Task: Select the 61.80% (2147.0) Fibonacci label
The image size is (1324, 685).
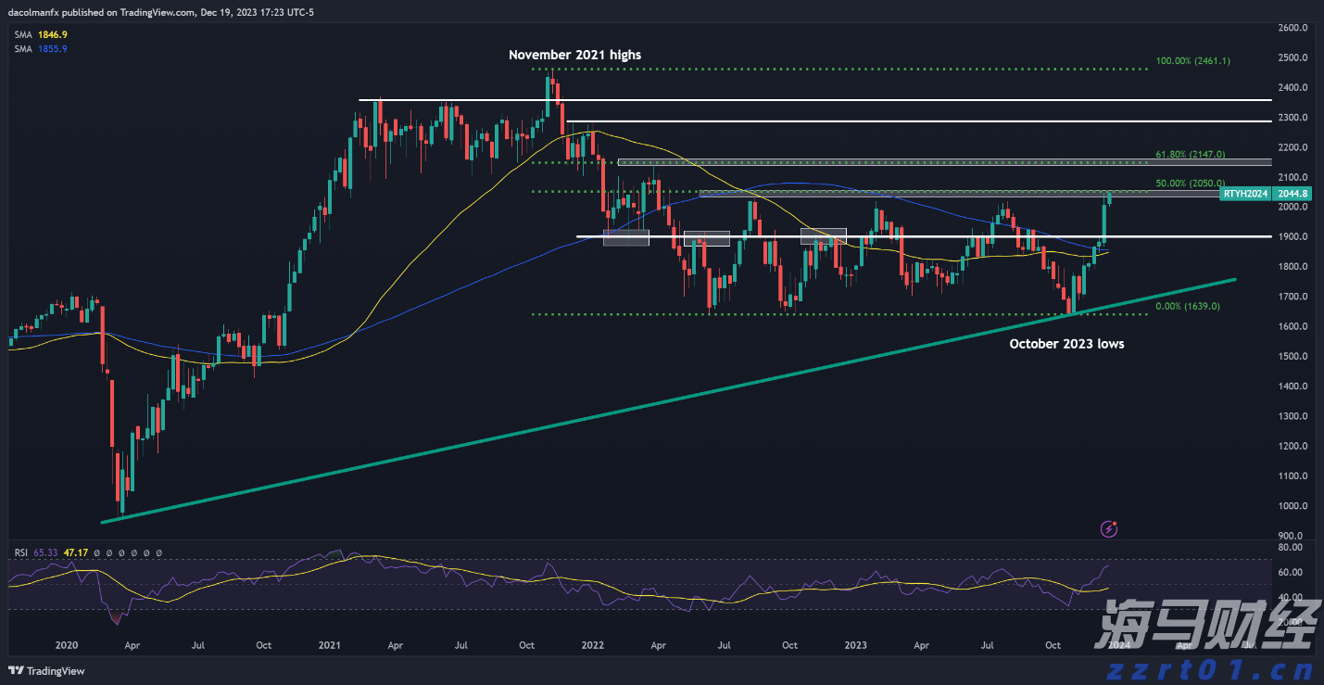Action: (x=1190, y=155)
